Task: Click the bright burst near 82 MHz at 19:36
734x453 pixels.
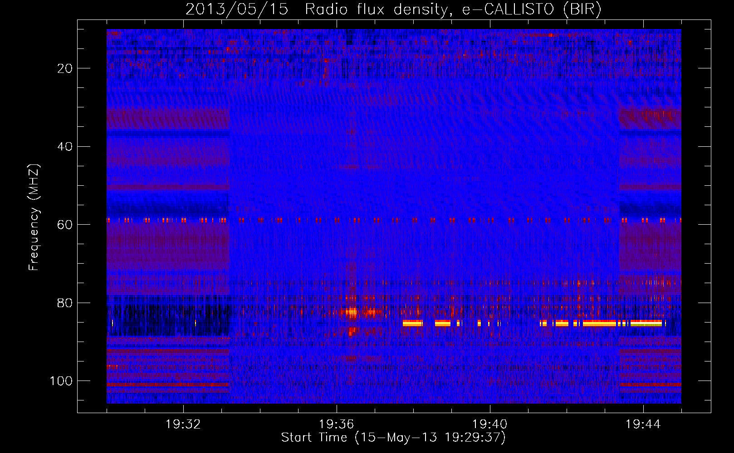Action: point(352,312)
